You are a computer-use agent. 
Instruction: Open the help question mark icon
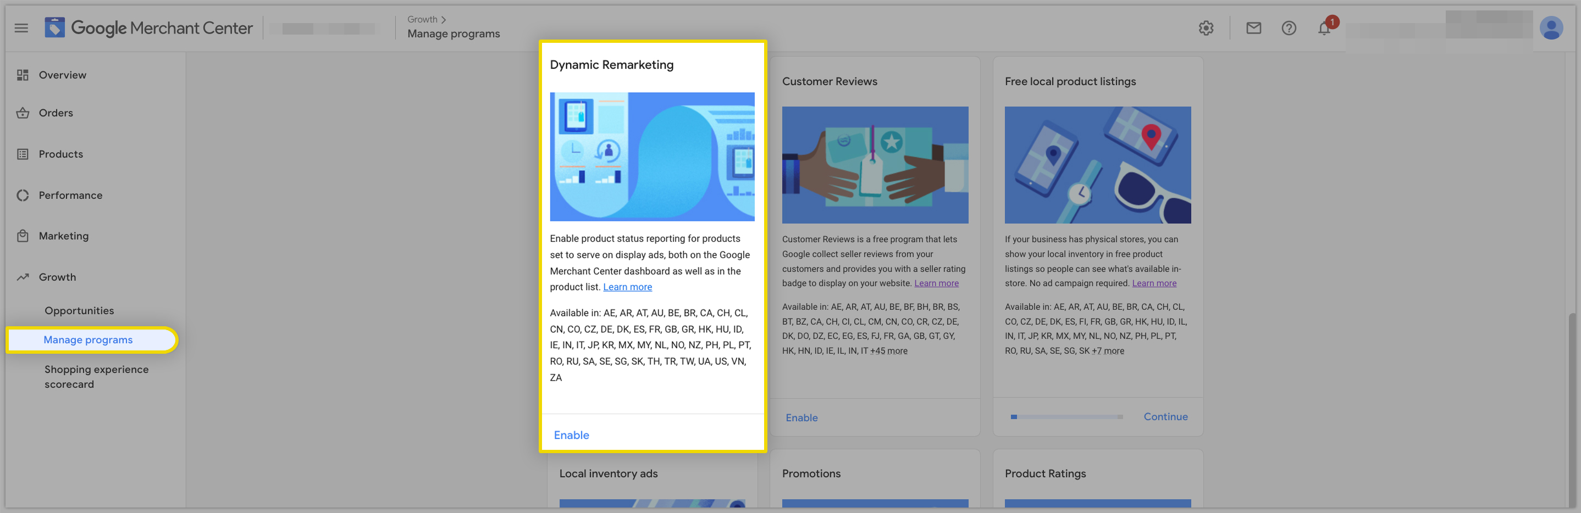pos(1289,28)
